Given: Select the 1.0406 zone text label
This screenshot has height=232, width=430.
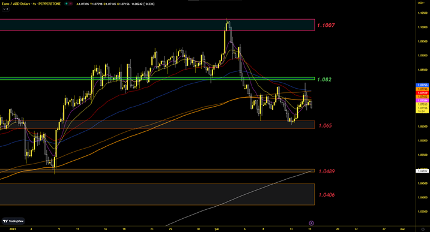Looking at the screenshot, I should pyautogui.click(x=327, y=195).
